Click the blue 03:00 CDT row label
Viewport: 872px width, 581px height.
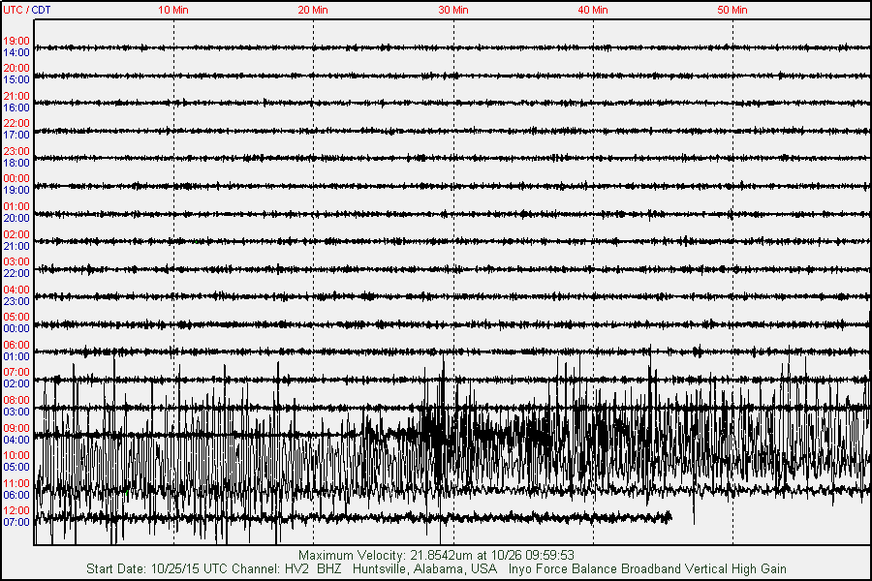[16, 412]
